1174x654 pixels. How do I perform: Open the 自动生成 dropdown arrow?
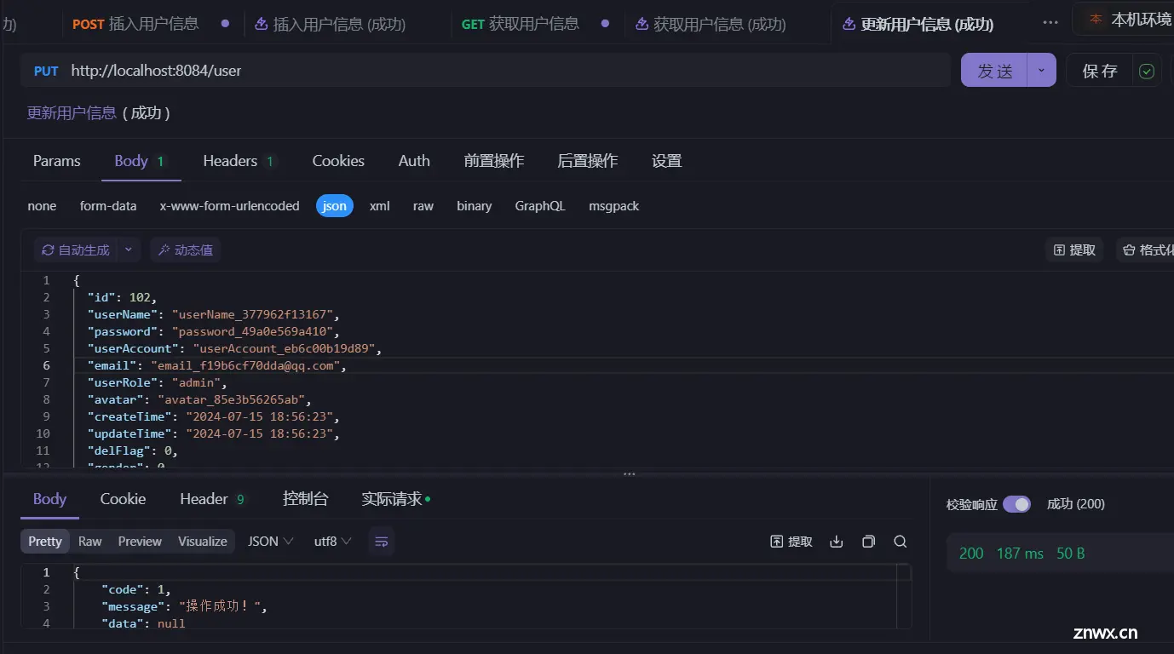tap(129, 250)
